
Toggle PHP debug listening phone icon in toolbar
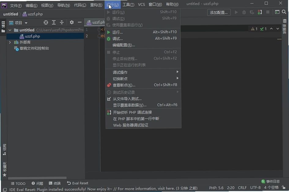click(260, 12)
